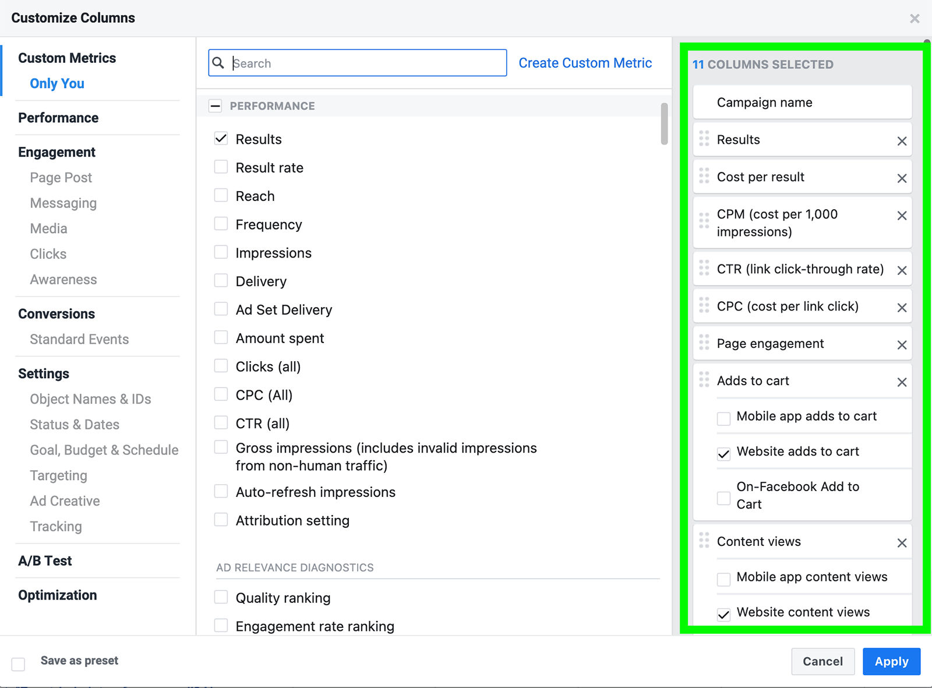Jump to Goal, Budget & Schedule
Viewport: 932px width, 688px height.
click(x=104, y=450)
